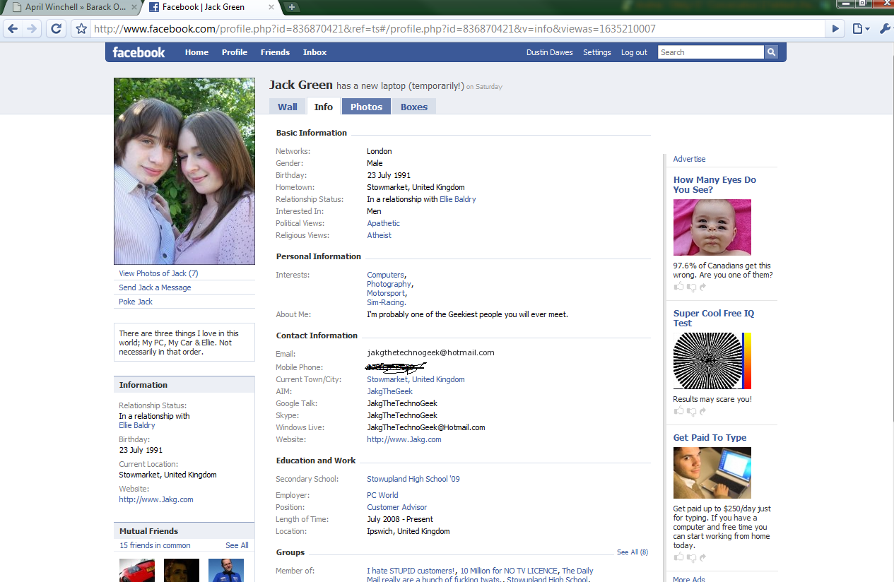Click Jack Green's large profile photo

pos(184,171)
